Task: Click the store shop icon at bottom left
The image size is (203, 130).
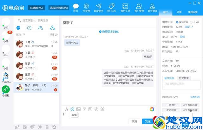Action: [x=17, y=127]
